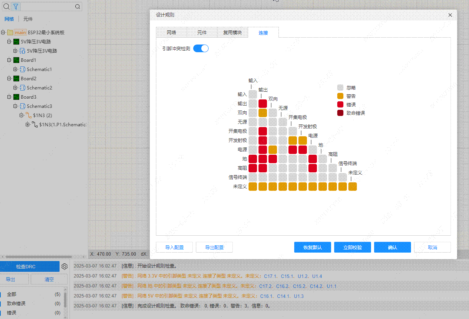The width and height of the screenshot is (469, 319).
Task: Toggle the 致命错误 filter checkbox
Action: (x=1, y=304)
